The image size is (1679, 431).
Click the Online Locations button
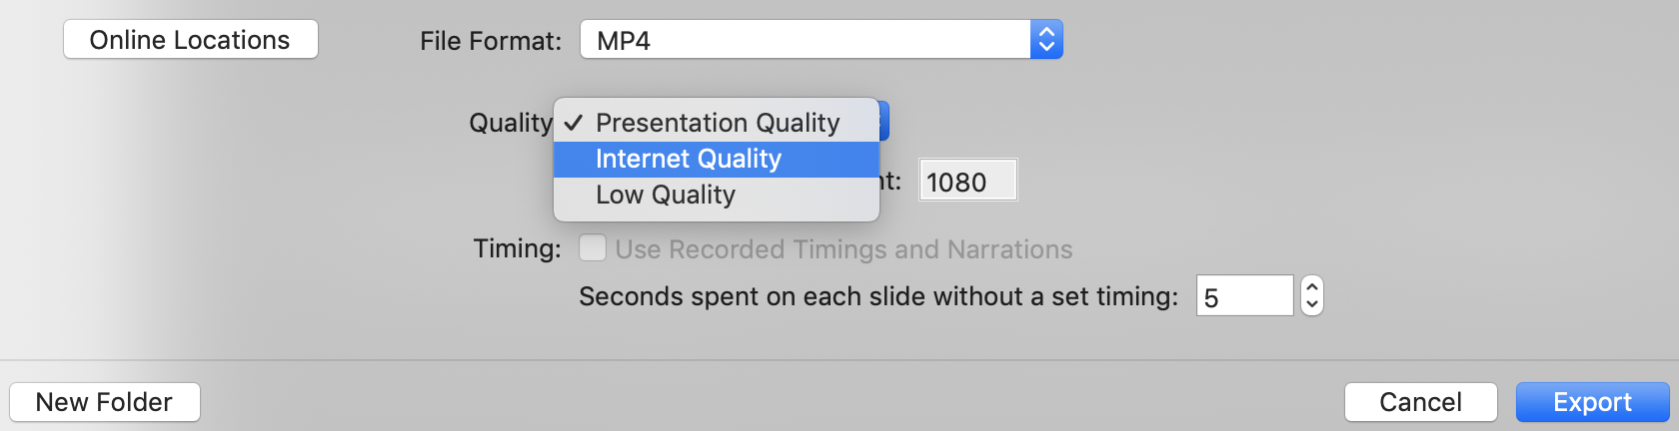pyautogui.click(x=190, y=40)
